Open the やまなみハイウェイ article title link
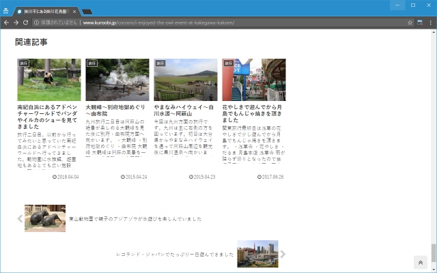 (184, 111)
